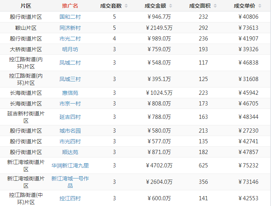Open the 华润新江湾九里 link
The width and height of the screenshot is (271, 206).
(70, 165)
